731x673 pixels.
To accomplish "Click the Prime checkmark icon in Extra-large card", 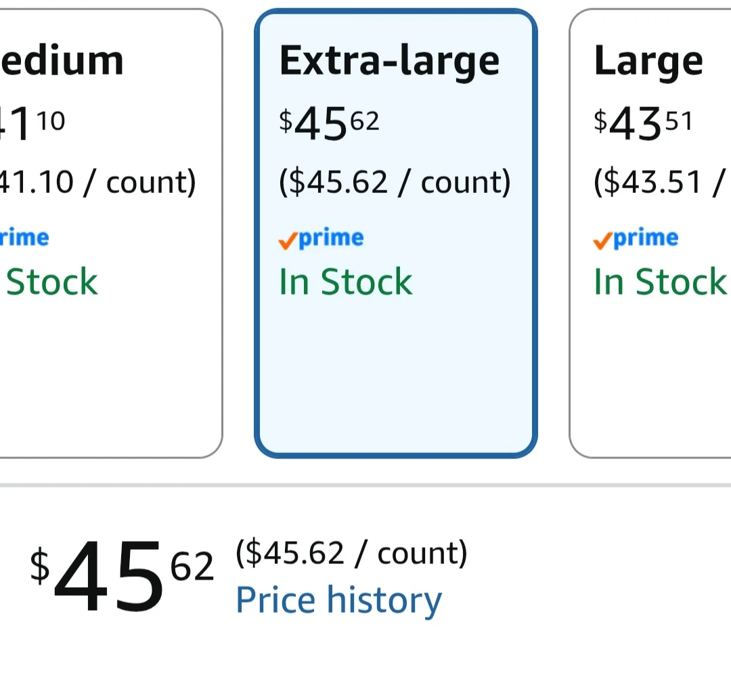I will [x=288, y=240].
